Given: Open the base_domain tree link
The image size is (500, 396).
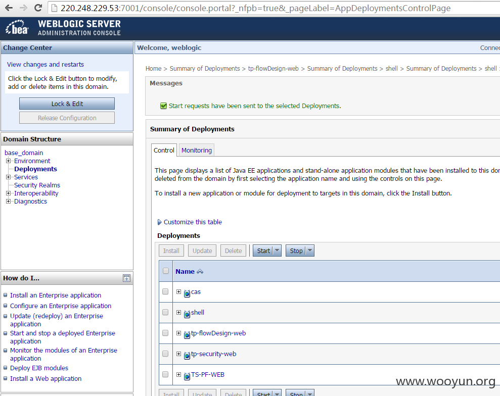Looking at the screenshot, I should point(24,153).
